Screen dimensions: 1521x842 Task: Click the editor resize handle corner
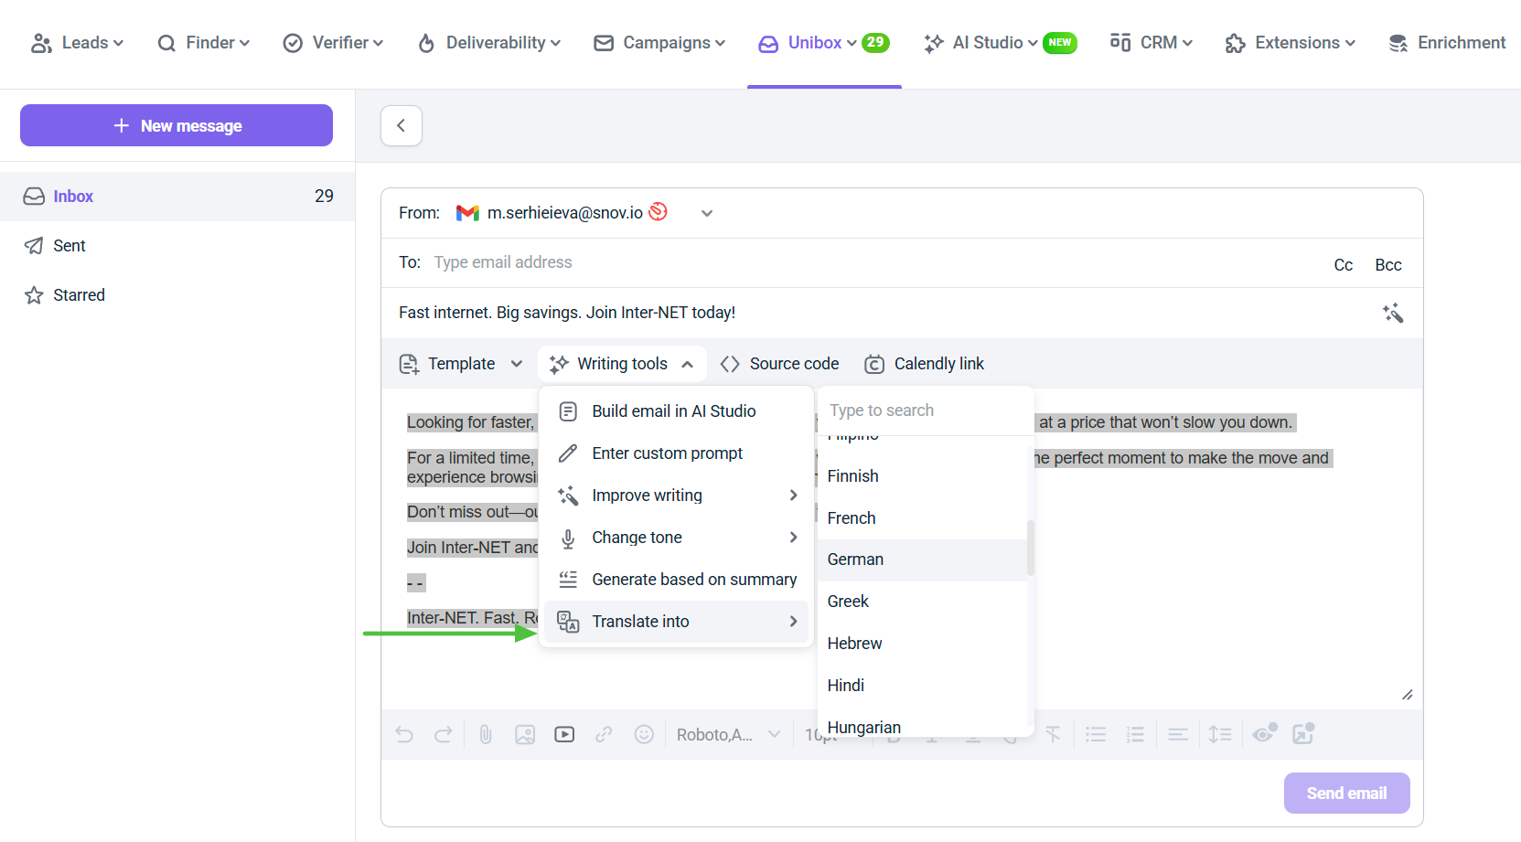(x=1408, y=696)
